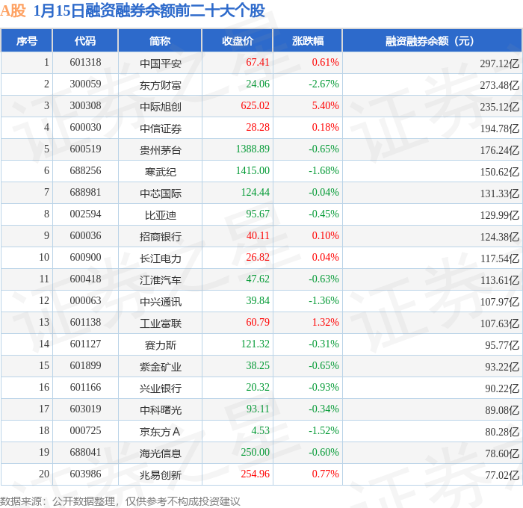The width and height of the screenshot is (523, 508).
Task: Select stock code 601899
Action: pyautogui.click(x=85, y=366)
